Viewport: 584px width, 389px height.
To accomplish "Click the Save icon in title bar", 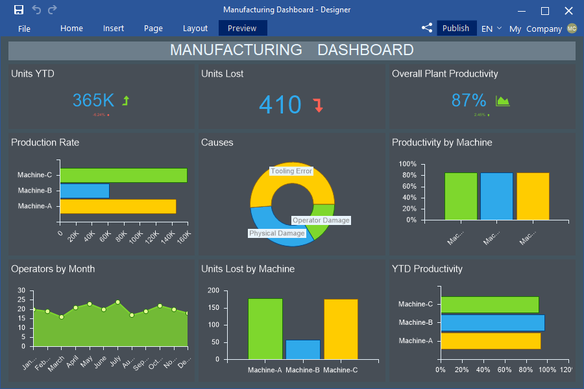I will point(19,10).
